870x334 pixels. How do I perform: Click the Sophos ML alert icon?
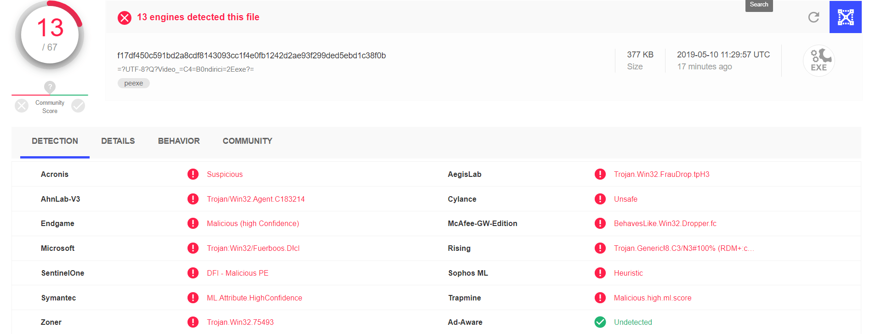tap(600, 273)
